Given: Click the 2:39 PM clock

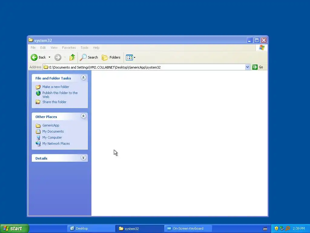Looking at the screenshot, I should tap(299, 228).
